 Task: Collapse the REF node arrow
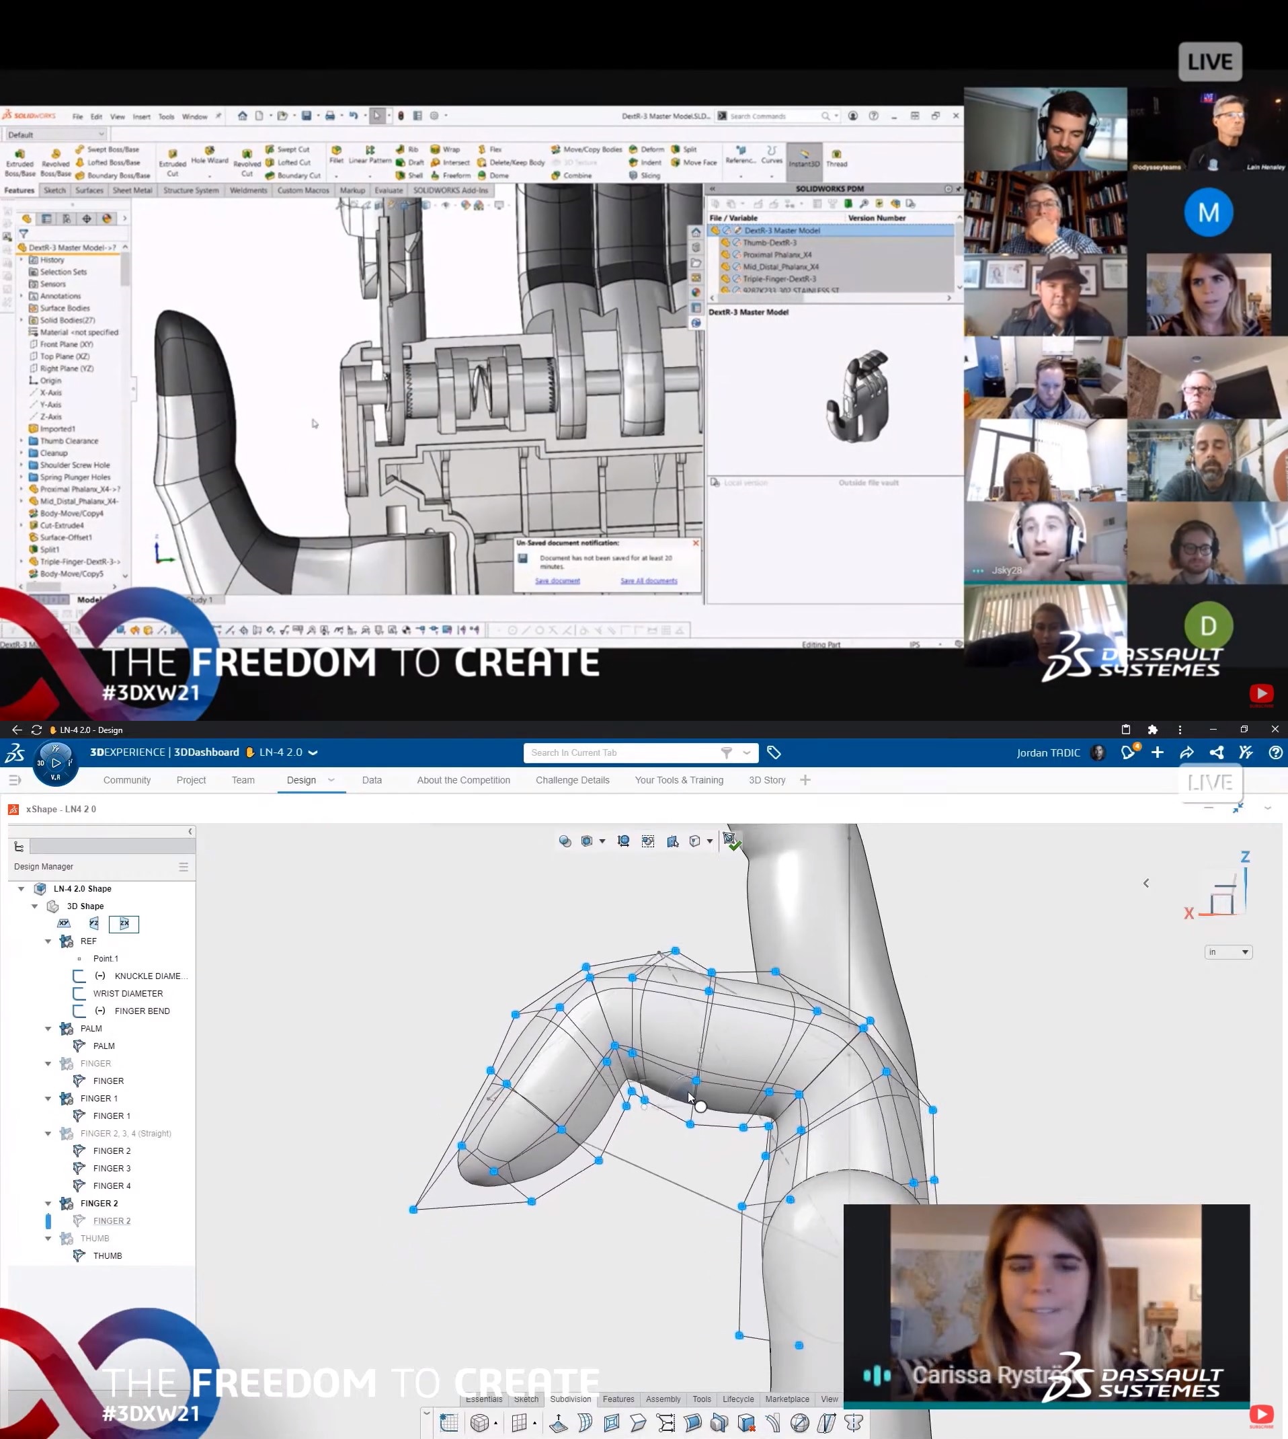coord(48,941)
